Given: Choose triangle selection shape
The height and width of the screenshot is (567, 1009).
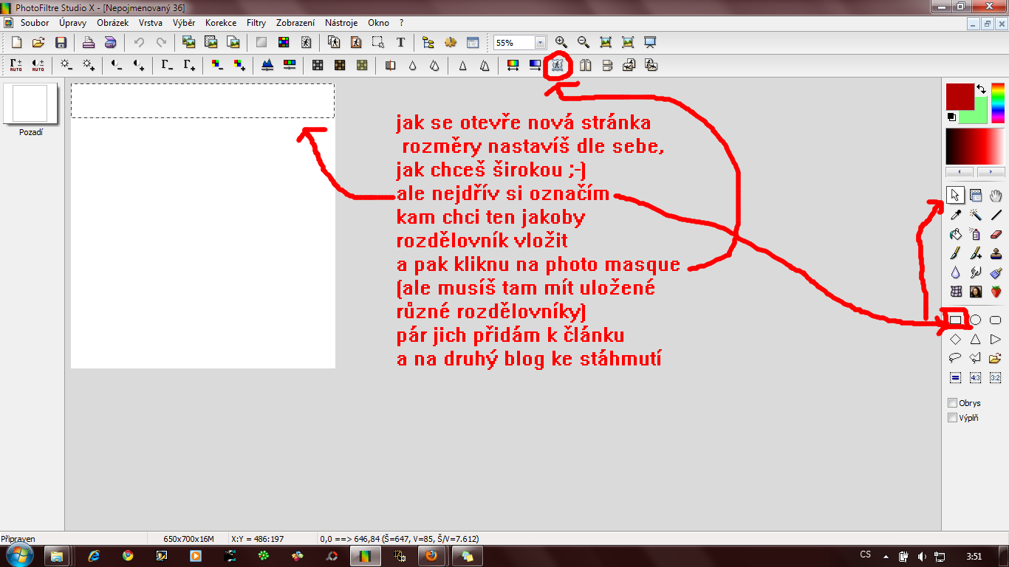Looking at the screenshot, I should pos(975,339).
